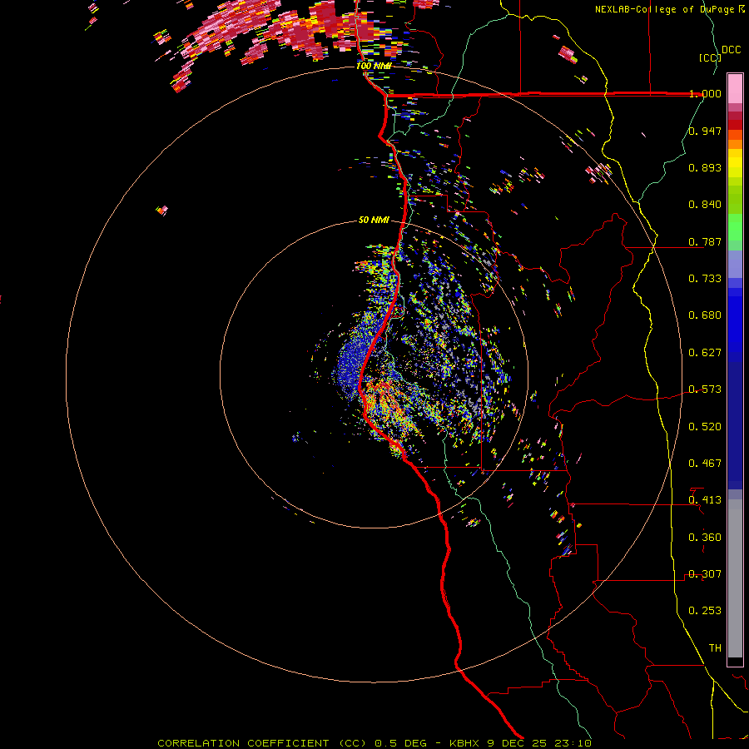Click the 0.413 scale value
Screen dimensions: 749x749
[705, 500]
